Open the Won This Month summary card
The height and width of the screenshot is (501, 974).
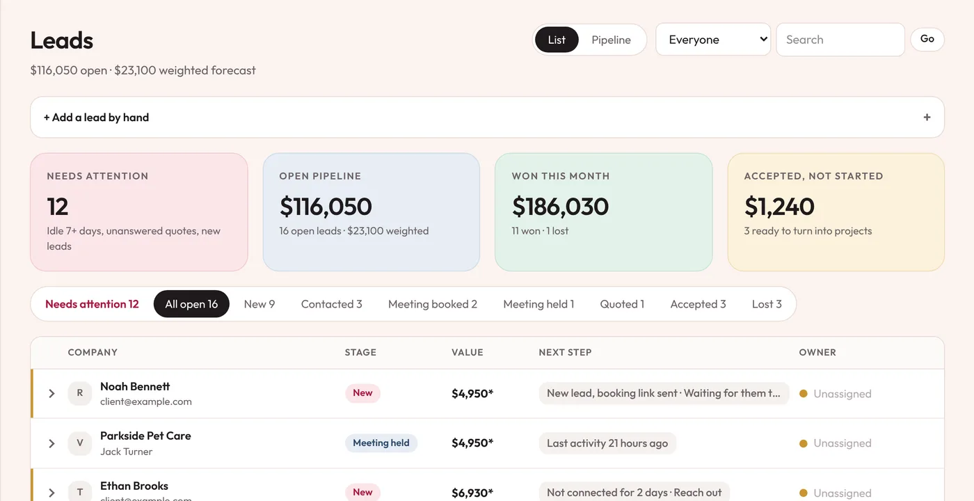[604, 212]
